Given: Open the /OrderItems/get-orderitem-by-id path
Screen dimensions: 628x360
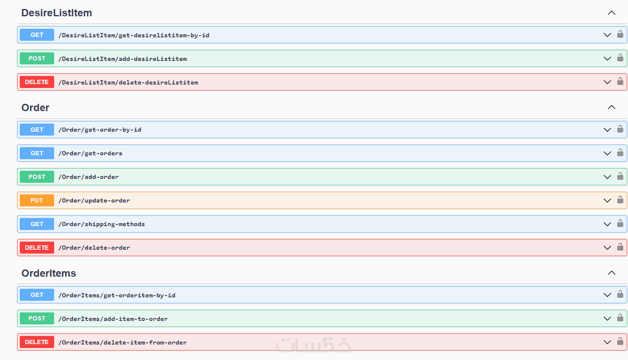Looking at the screenshot, I should [x=117, y=295].
